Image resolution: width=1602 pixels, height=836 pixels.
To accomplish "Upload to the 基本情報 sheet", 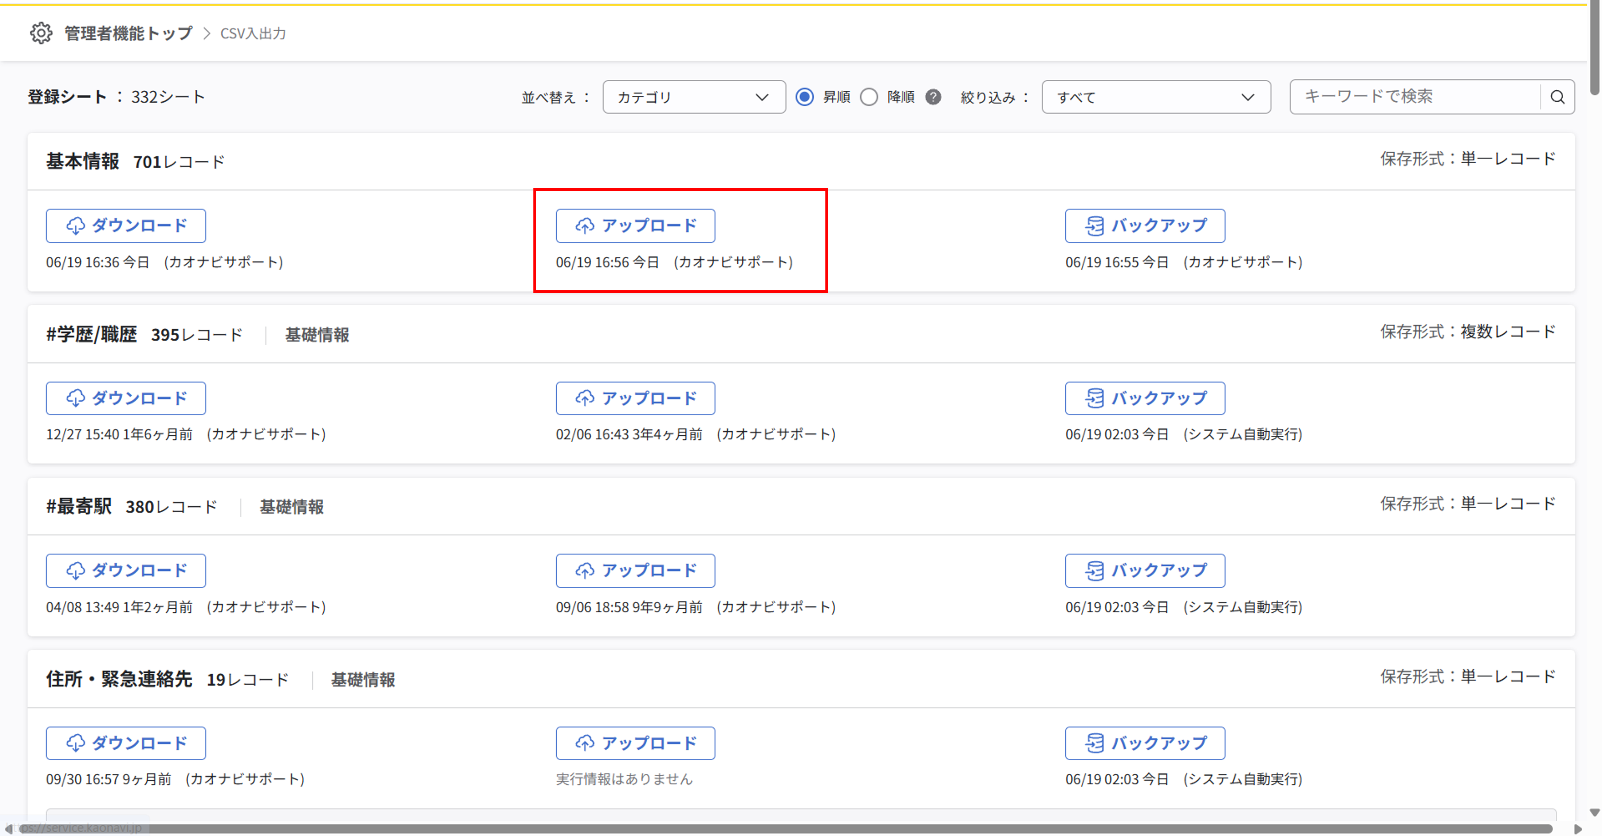I will (x=635, y=226).
